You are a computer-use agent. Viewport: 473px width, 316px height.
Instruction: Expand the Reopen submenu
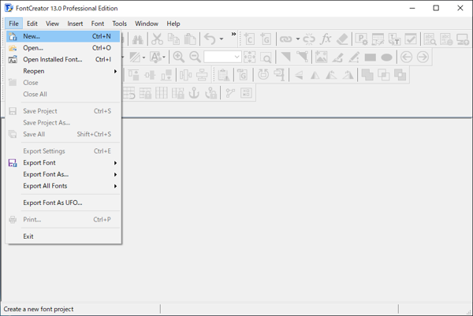(x=63, y=71)
